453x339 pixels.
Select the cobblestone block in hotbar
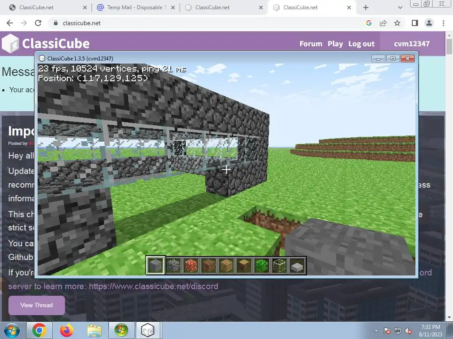coord(173,265)
